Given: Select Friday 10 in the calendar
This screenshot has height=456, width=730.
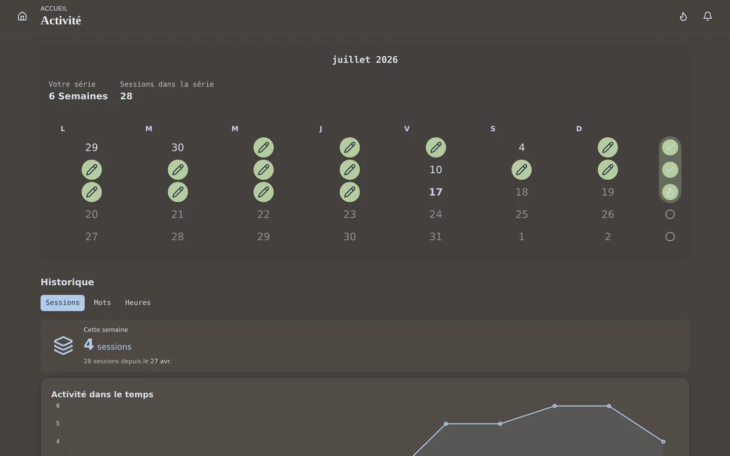Looking at the screenshot, I should pyautogui.click(x=436, y=170).
